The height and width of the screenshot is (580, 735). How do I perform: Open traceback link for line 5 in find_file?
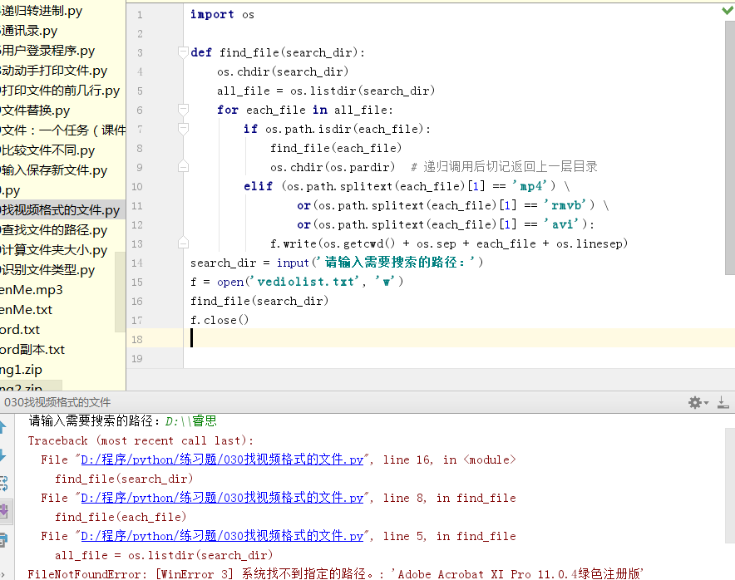(222, 536)
